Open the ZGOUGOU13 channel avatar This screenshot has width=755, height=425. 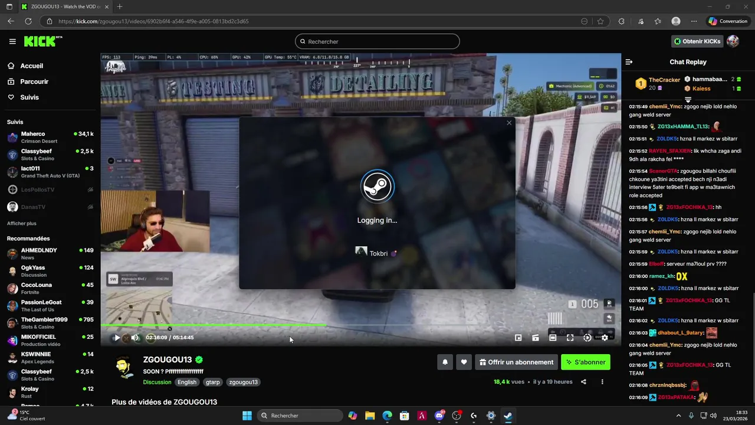pyautogui.click(x=124, y=367)
